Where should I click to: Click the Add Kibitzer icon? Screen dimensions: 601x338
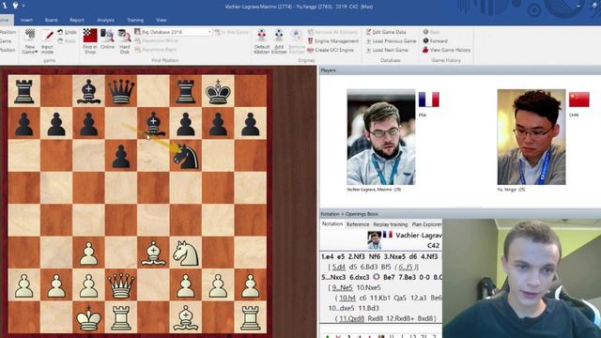pyautogui.click(x=279, y=36)
